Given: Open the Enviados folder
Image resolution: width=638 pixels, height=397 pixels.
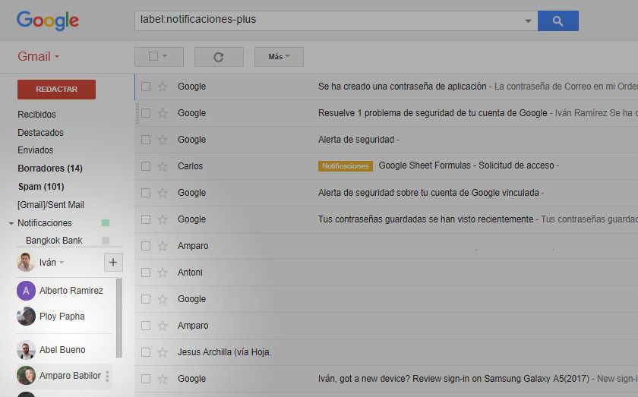Looking at the screenshot, I should [36, 150].
